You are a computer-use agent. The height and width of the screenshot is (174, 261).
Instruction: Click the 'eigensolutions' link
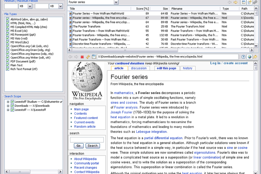coord(205,153)
